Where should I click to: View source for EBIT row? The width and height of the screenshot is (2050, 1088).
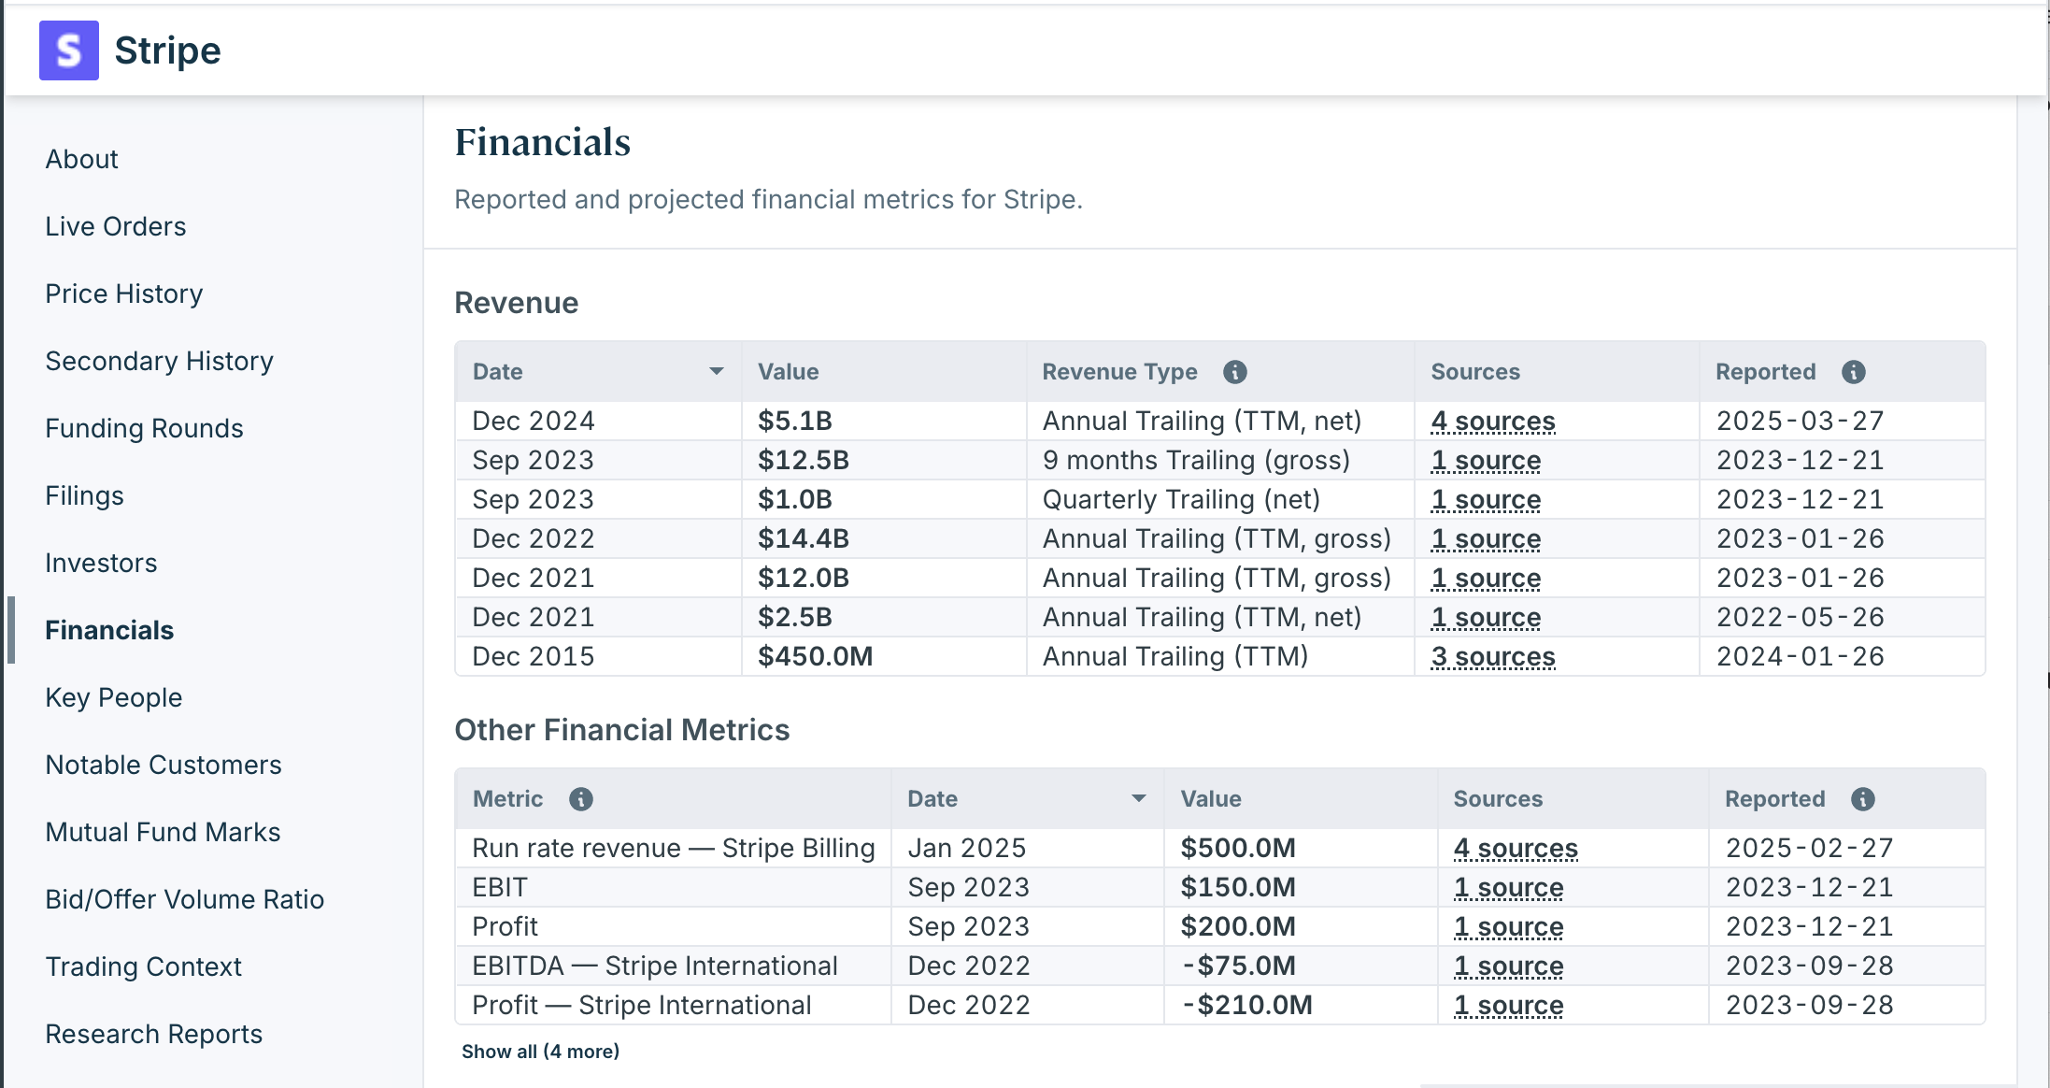tap(1509, 888)
